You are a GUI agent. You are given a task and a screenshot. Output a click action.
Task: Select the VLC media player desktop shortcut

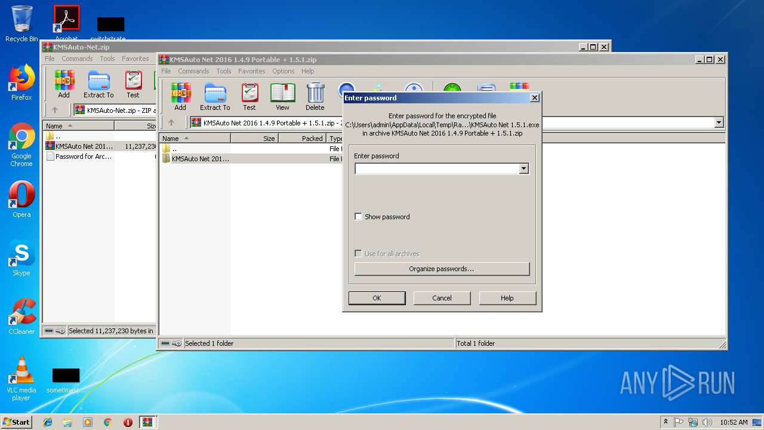(x=21, y=379)
